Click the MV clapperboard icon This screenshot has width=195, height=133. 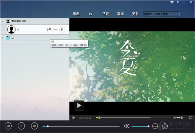[8, 38]
